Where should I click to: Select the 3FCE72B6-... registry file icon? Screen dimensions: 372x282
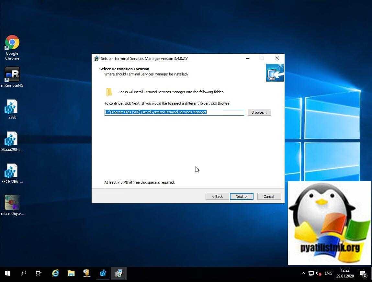click(x=12, y=173)
